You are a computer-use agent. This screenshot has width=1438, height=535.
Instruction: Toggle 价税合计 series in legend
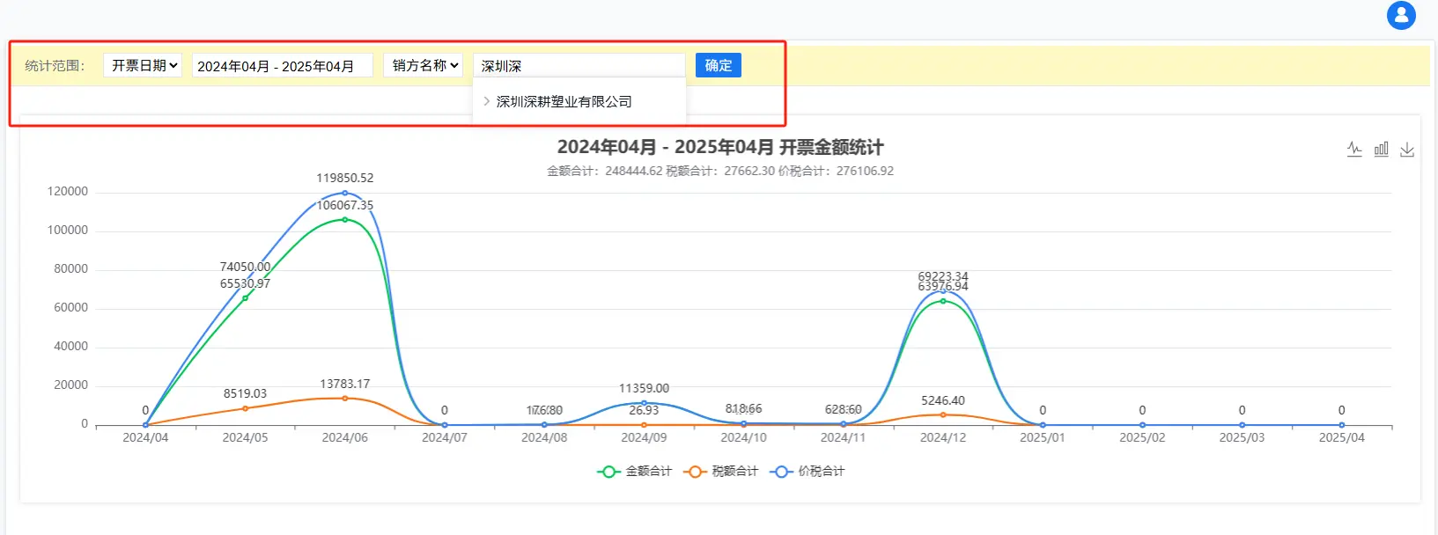coord(807,472)
